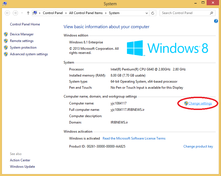Open Windows Update link
This screenshot has height=176, width=221.
(22, 167)
